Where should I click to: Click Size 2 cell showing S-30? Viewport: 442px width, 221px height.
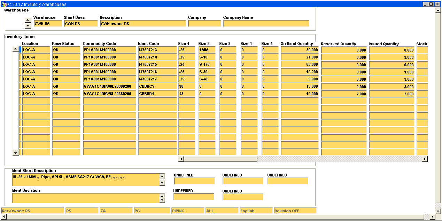tap(207, 72)
